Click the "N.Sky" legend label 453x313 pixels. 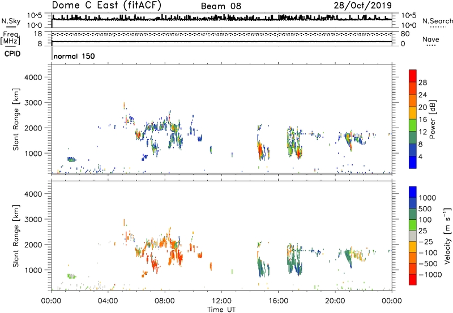point(11,21)
